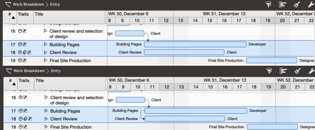
Task: Go to Work Breakdown breadcrumb in lower pane
Action: [29, 71]
